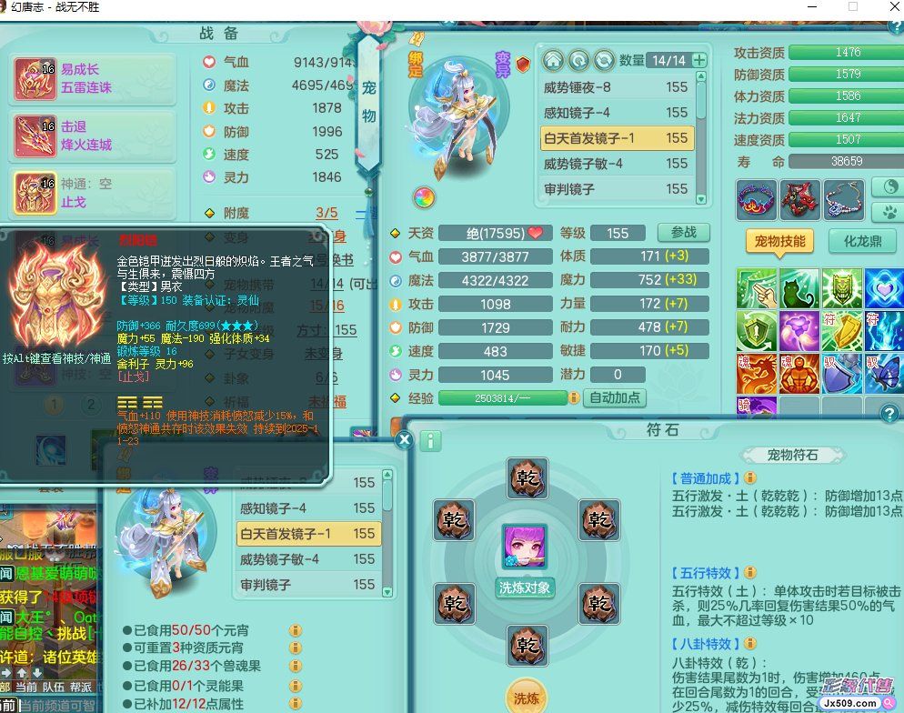The height and width of the screenshot is (713, 904).
Task: Click info icon beside 已食用50/50个元宵
Action: [296, 630]
